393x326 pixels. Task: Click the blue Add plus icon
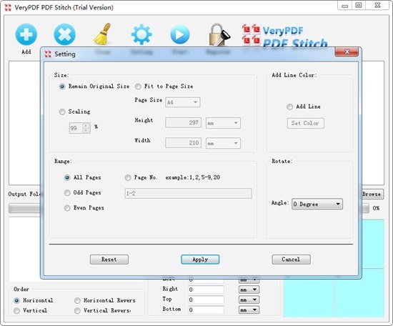coord(26,34)
